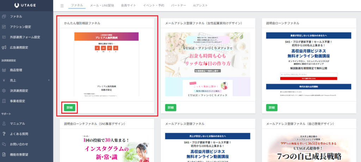Expand the 売上 submenu arrow

click(48, 80)
